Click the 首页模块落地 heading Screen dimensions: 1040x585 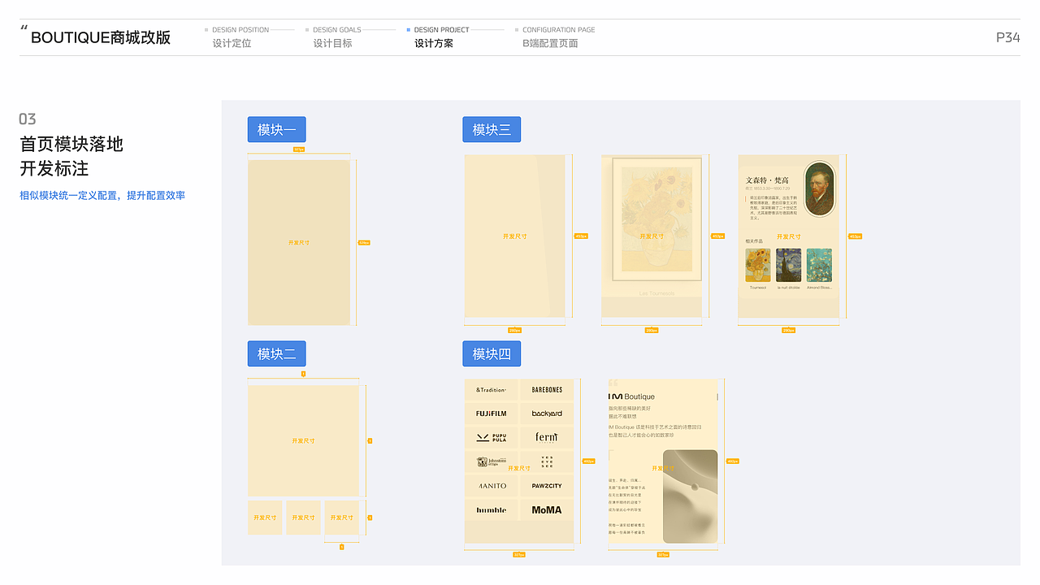pyautogui.click(x=71, y=144)
